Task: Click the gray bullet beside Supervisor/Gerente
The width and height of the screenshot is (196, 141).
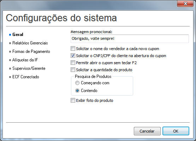Action: click(x=10, y=68)
